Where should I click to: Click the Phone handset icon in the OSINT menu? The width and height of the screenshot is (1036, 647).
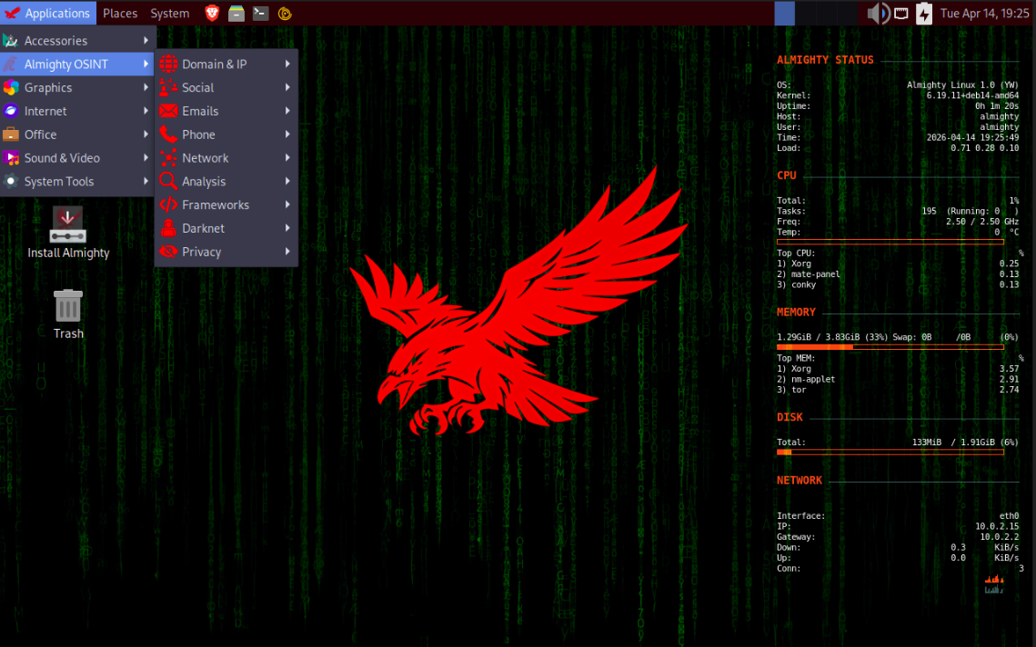click(167, 134)
